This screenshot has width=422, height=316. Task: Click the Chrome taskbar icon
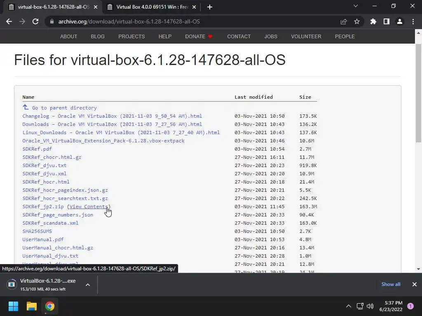point(50,306)
